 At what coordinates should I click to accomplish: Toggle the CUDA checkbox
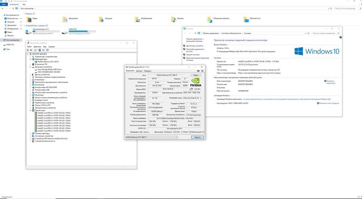[x=174, y=132]
